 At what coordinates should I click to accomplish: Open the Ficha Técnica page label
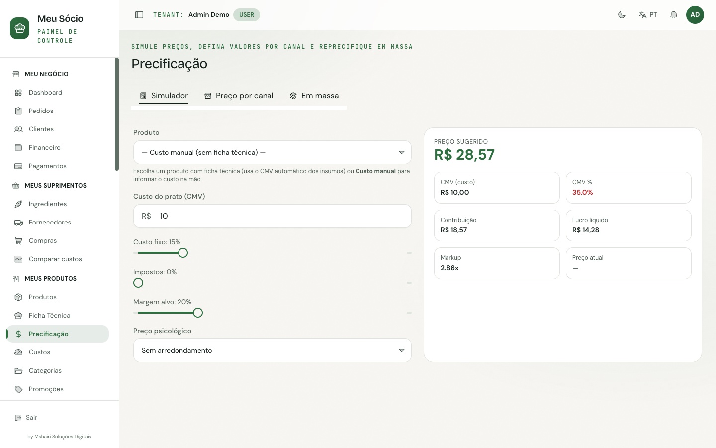49,316
